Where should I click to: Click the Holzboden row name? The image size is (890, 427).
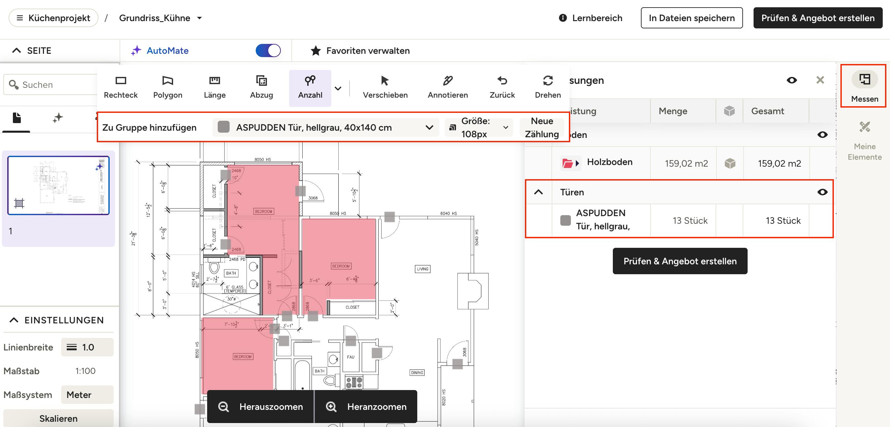(610, 162)
